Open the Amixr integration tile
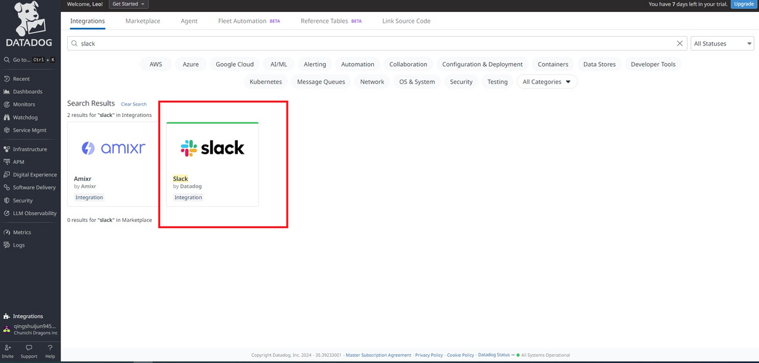The height and width of the screenshot is (363, 759). pos(113,164)
